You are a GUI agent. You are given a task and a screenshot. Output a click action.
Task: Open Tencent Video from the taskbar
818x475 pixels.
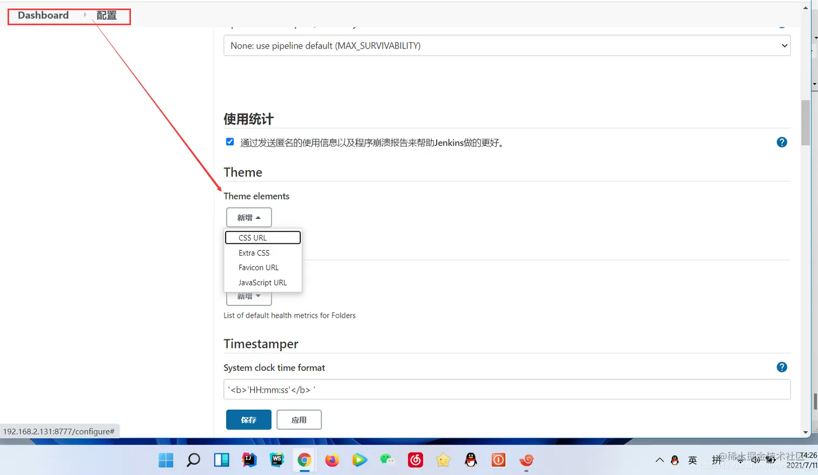(360, 460)
